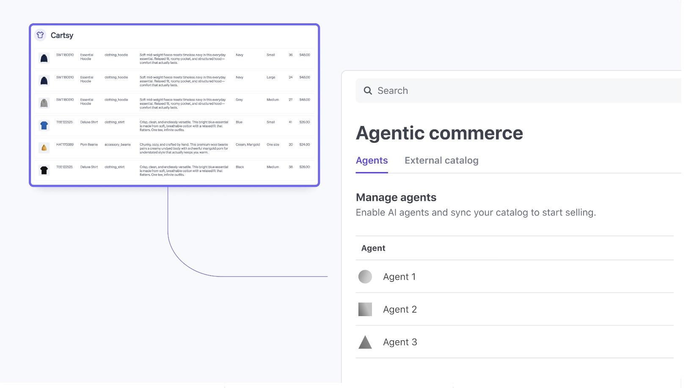Select the square icon beside Agent 2
Image resolution: width=694 pixels, height=388 pixels.
365,309
